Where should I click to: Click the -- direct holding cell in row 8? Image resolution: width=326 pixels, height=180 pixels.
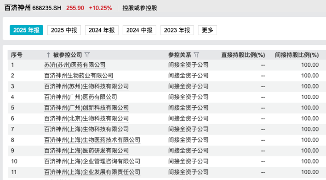pyautogui.click(x=263, y=140)
